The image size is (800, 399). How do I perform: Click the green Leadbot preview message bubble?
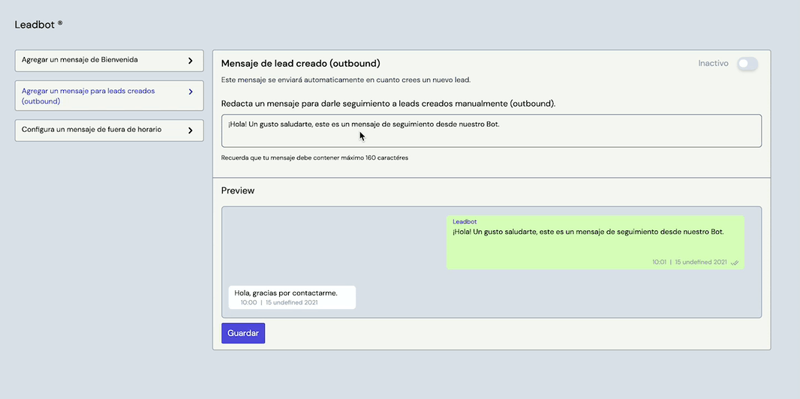point(595,242)
